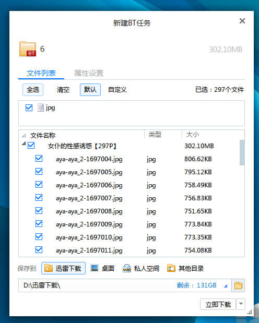The image size is (259, 323).
Task: Toggle the root folder 297P checkbox
Action: pyautogui.click(x=31, y=146)
